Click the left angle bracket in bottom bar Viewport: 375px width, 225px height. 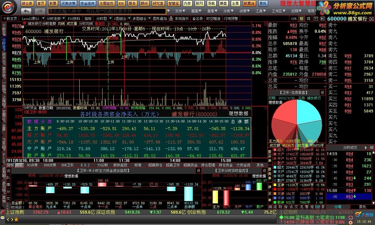point(8,219)
